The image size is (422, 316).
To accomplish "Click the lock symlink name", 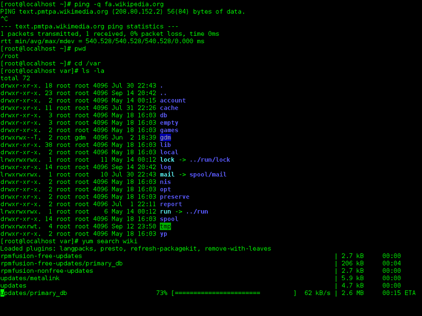I will click(167, 160).
